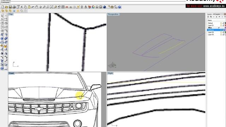Select the solid Box tool in sidebar
Viewport: 226px width, 127px height.
coord(2,38)
